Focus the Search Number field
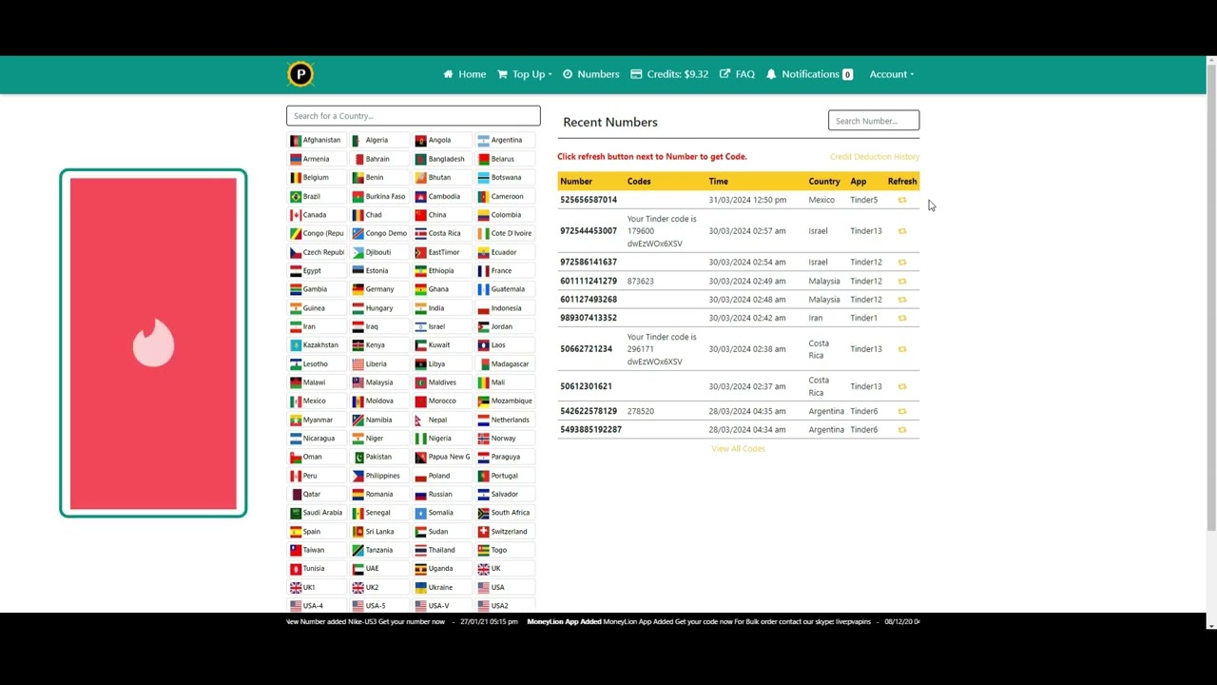This screenshot has width=1217, height=685. pos(874,121)
